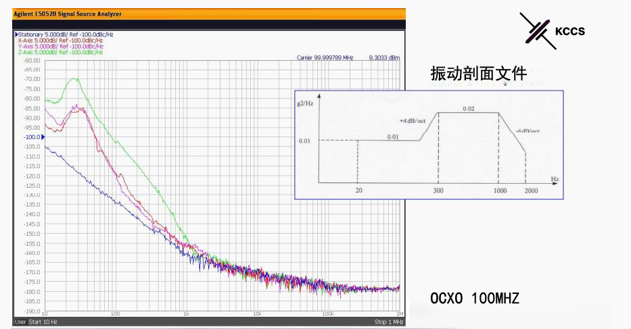Click the -130.0 y-axis label
This screenshot has width=631, height=329.
(x=32, y=195)
